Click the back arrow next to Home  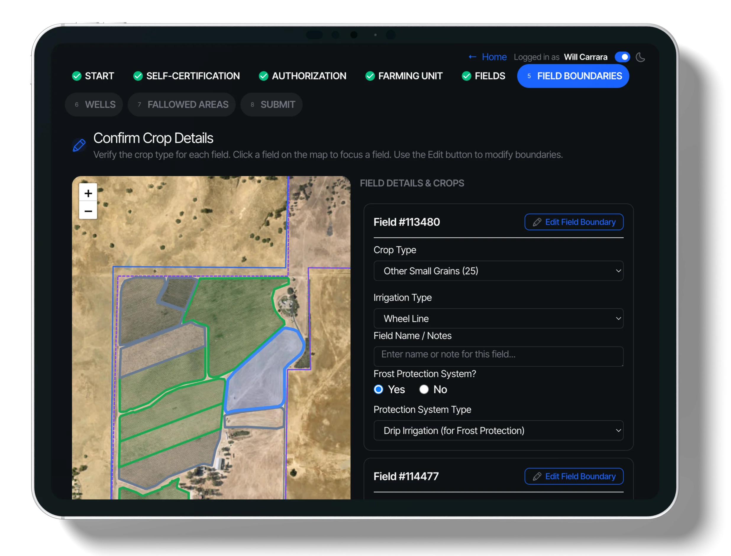[x=472, y=57]
